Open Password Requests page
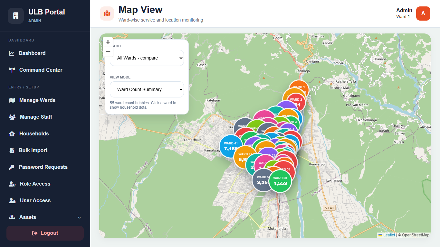The image size is (440, 247). (45, 167)
